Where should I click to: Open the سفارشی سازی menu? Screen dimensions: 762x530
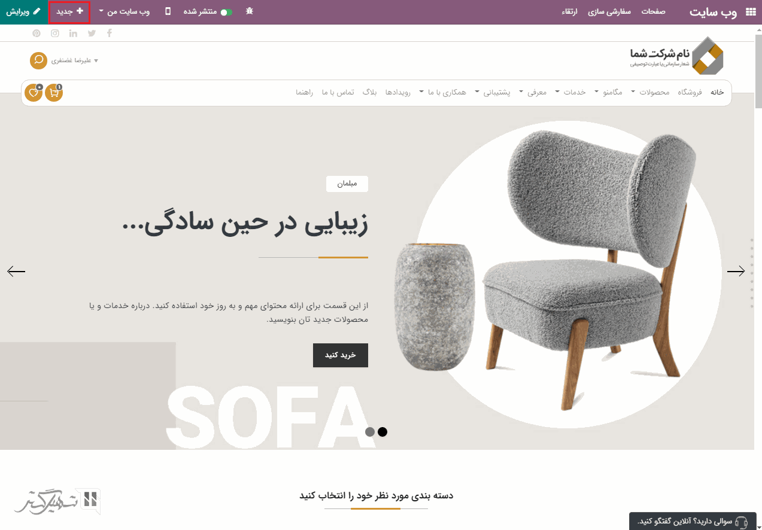click(606, 11)
